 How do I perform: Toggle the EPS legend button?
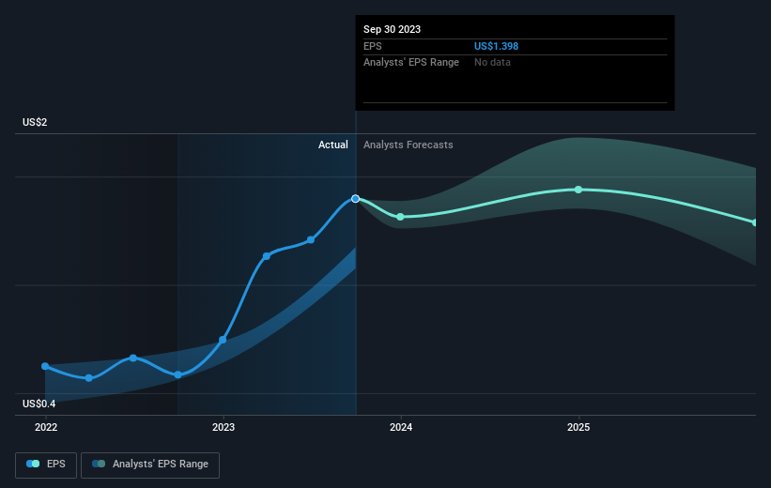point(46,465)
